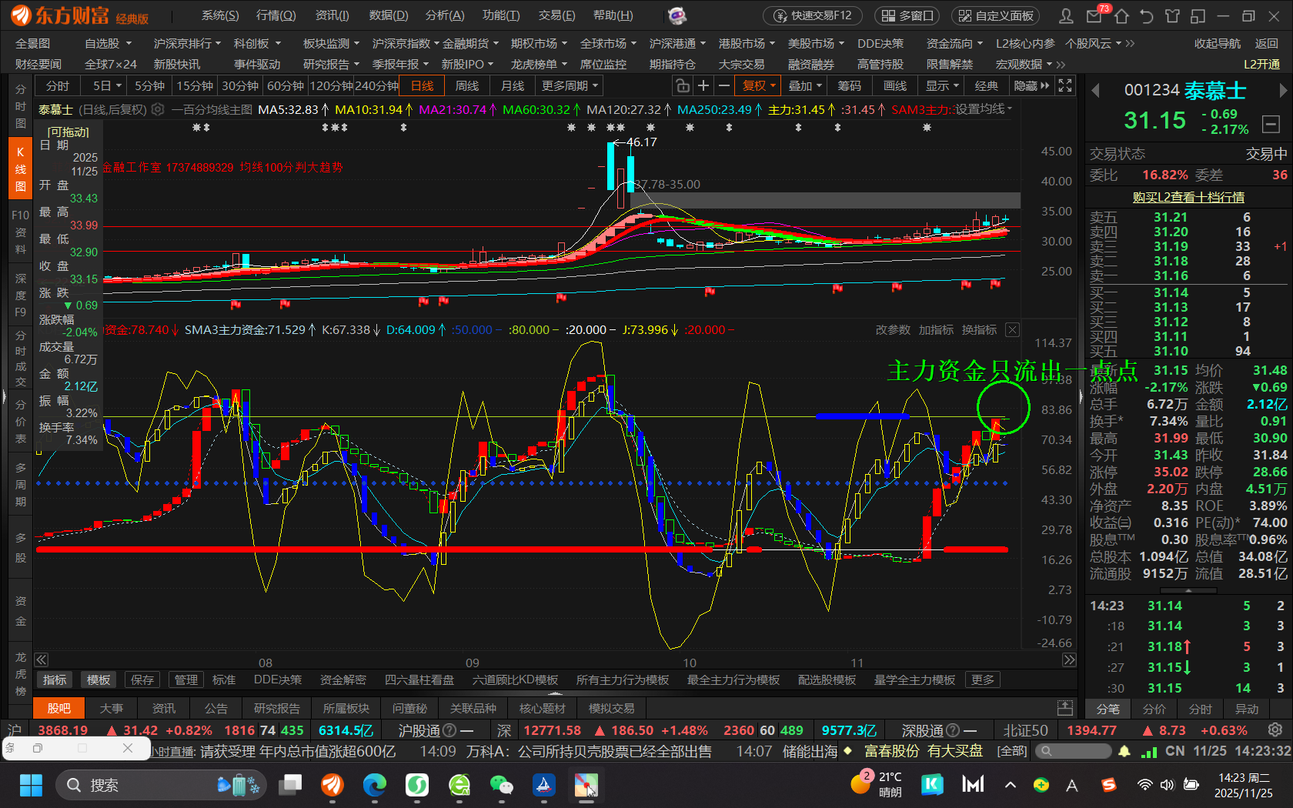Click the green signal strength icon
Viewport: 1293px width, 808px height.
point(1149,751)
